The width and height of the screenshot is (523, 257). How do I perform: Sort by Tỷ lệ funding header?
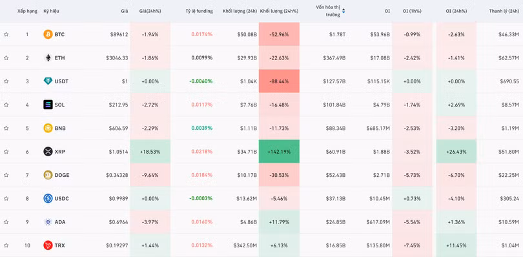[199, 11]
